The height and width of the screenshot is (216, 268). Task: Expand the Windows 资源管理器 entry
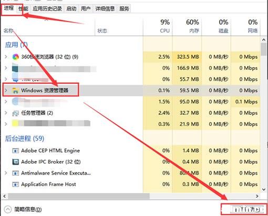tap(6, 90)
